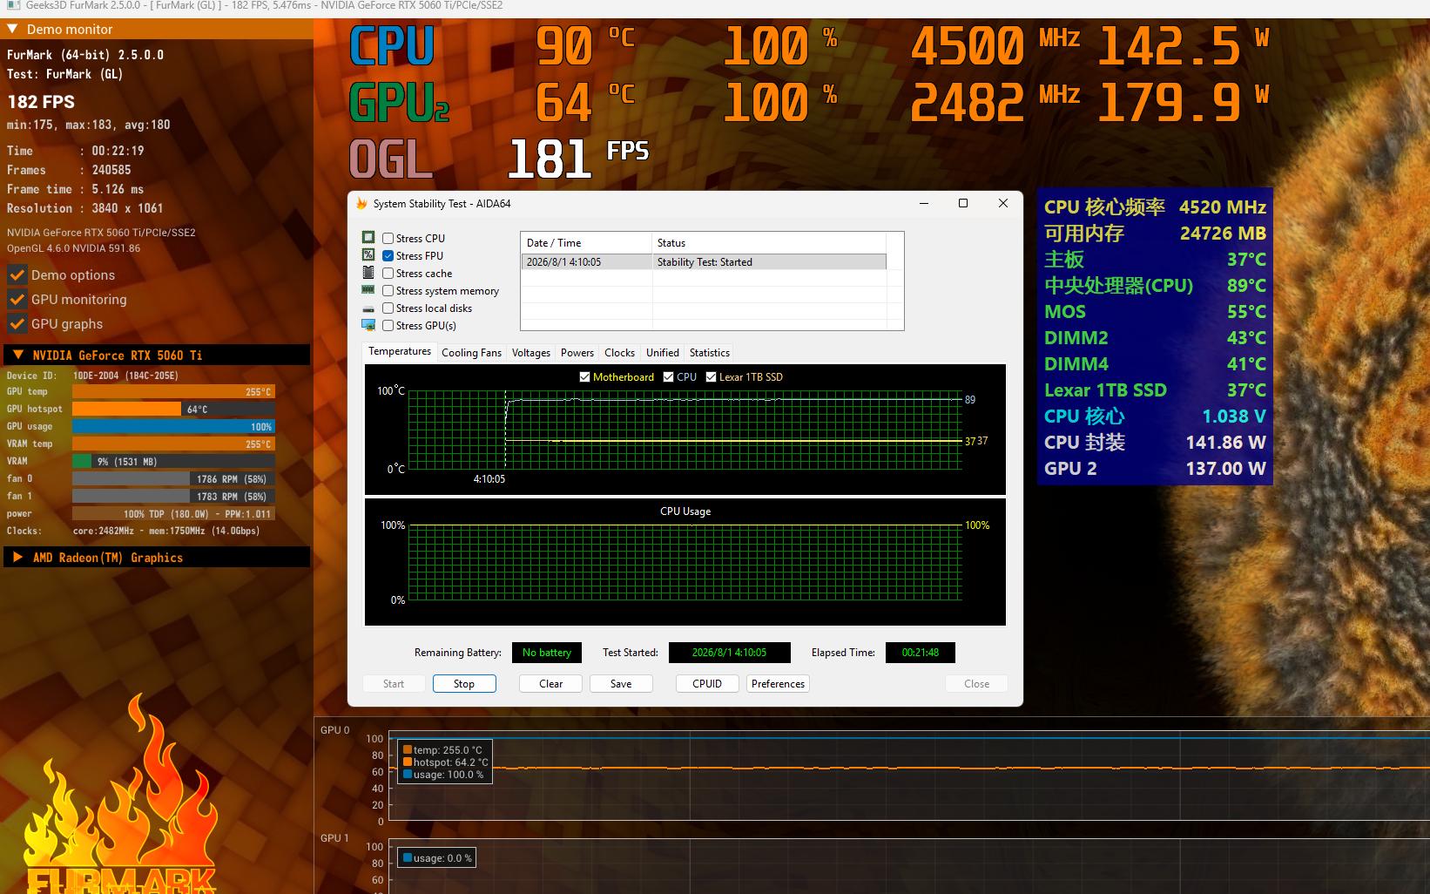Click the GPU temp bar in FurMark
Screen dimensions: 1430x894
pyautogui.click(x=173, y=391)
